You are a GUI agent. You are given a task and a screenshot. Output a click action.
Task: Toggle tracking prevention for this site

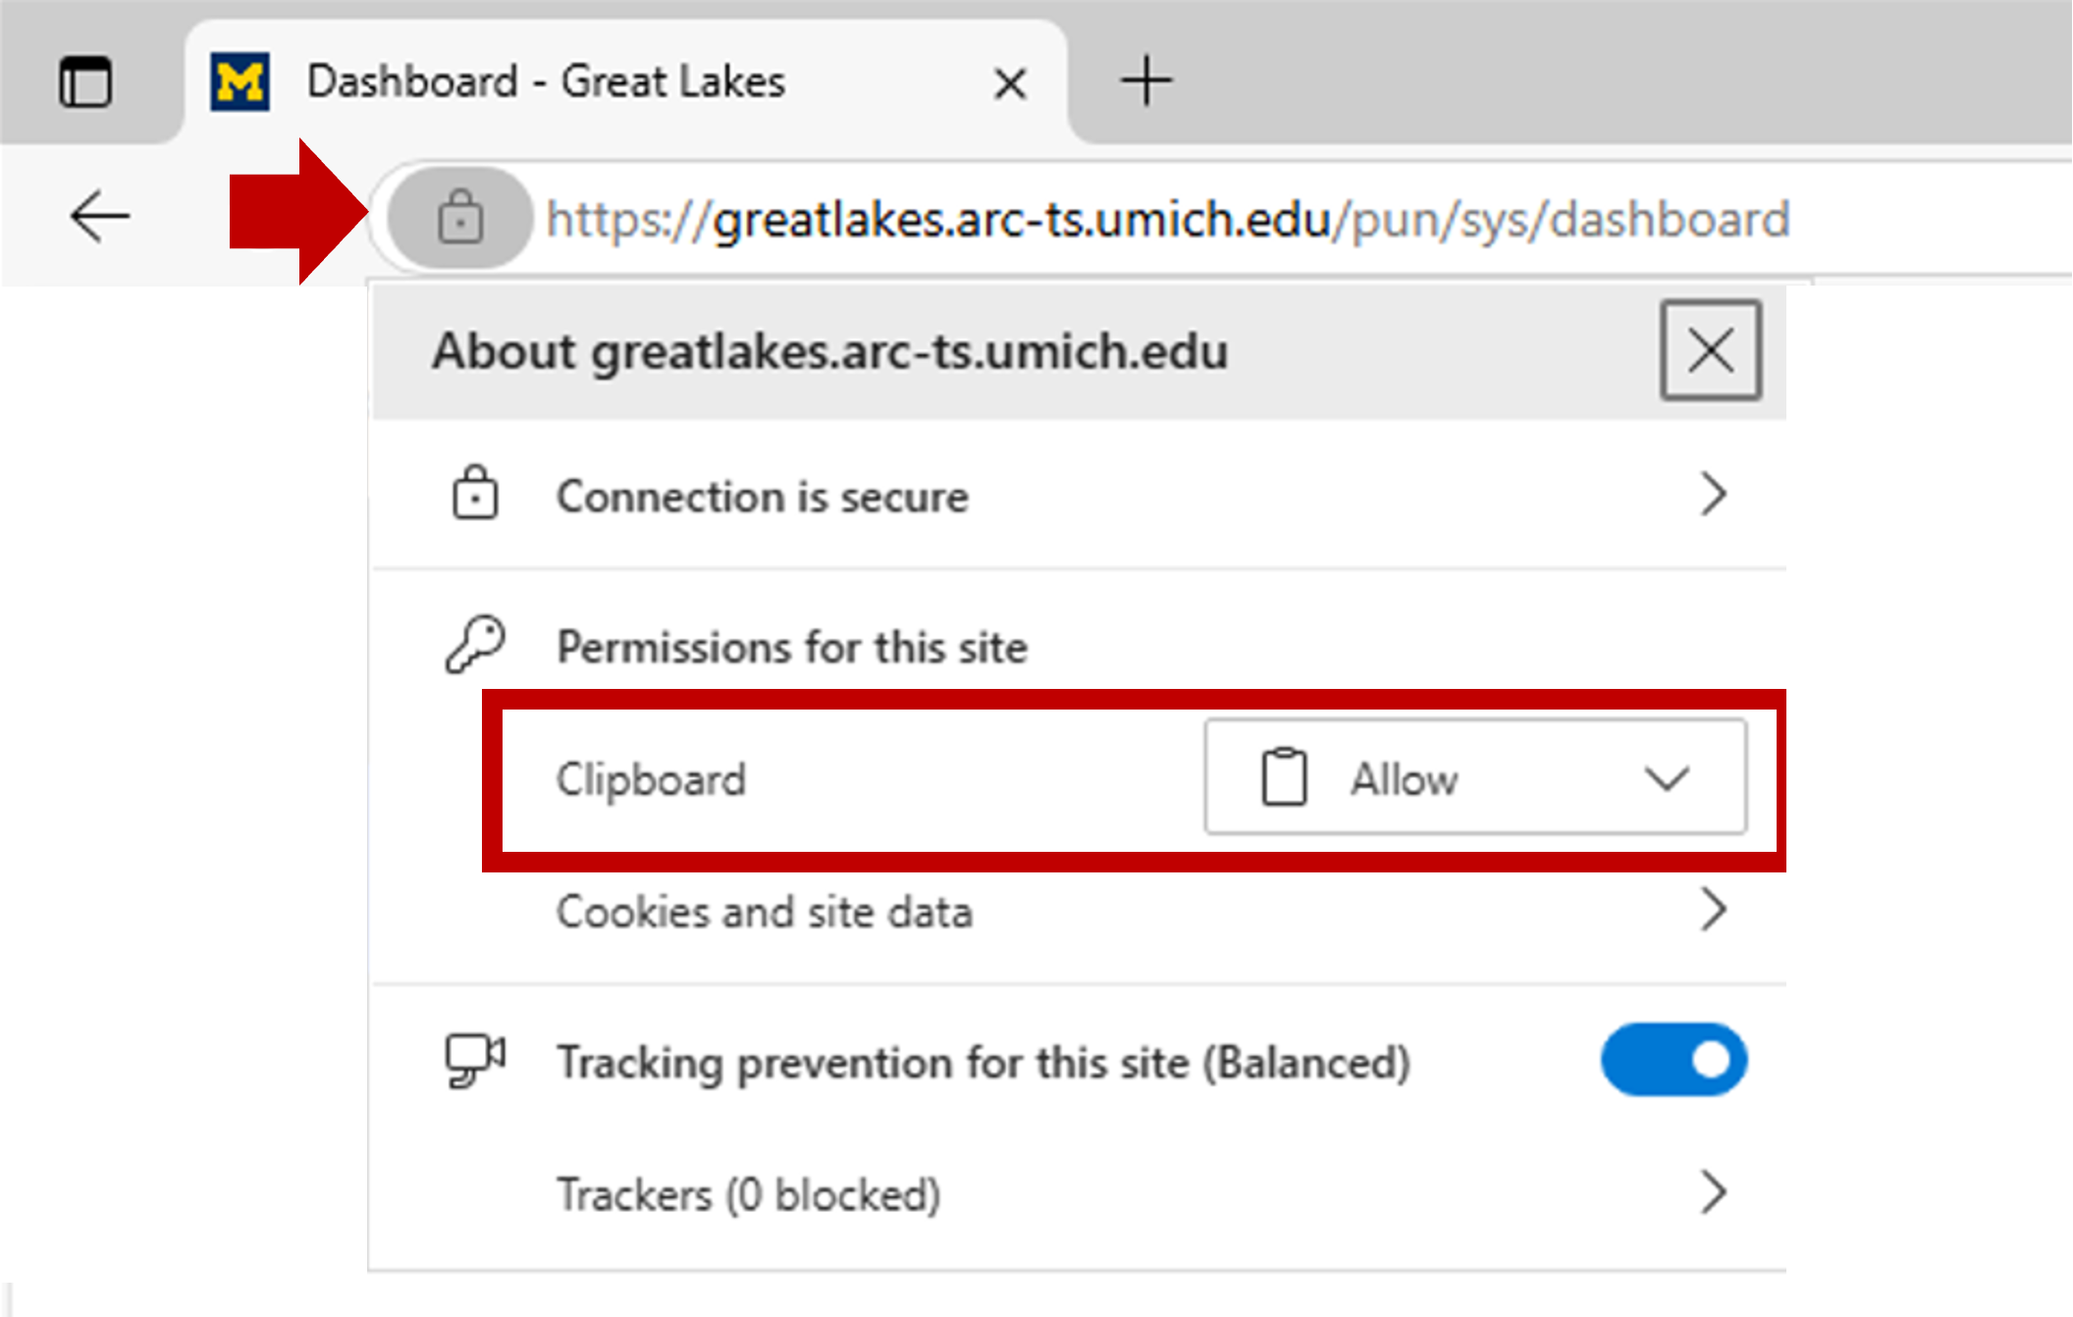click(1673, 1060)
